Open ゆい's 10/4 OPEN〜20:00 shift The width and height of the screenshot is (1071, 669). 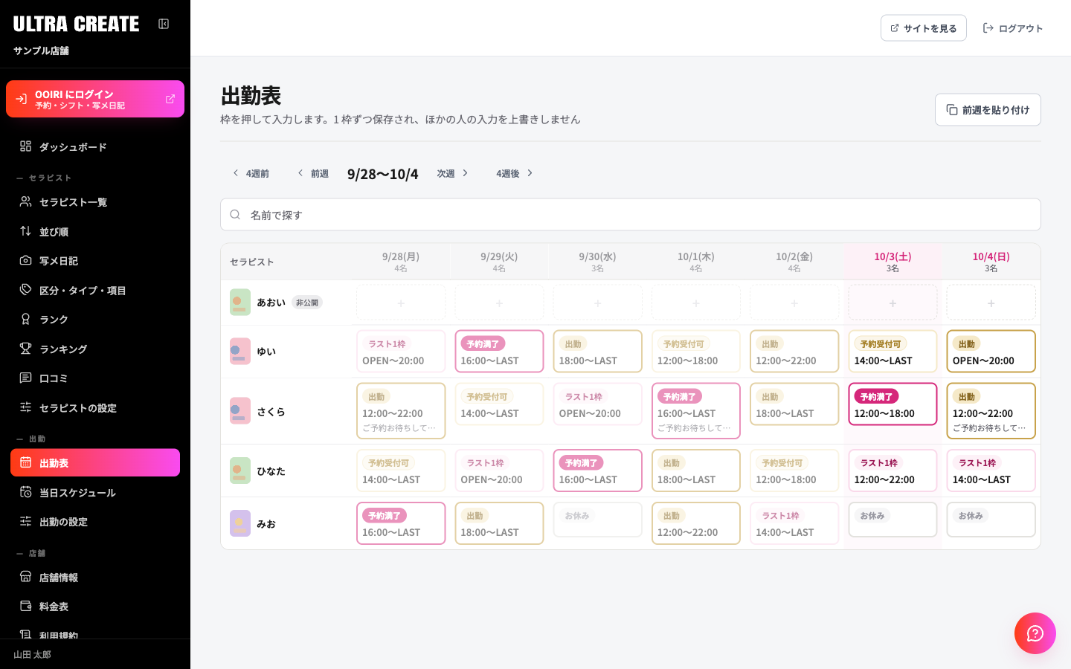991,352
